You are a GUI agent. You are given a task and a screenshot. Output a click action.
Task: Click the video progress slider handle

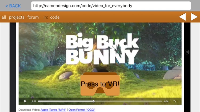tap(94, 101)
